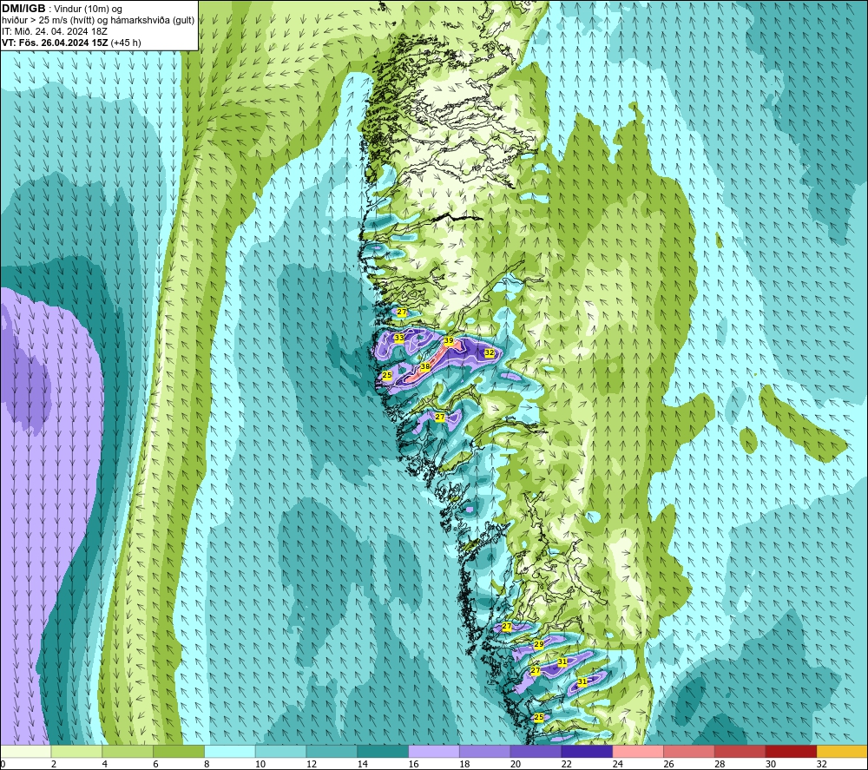This screenshot has width=868, height=770.
Task: Click the yellow 25 label beside the 38 gust
Action: 387,375
